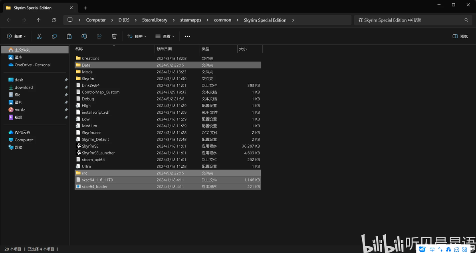
Task: Open 主文件夹 home in sidebar
Action: [35, 50]
